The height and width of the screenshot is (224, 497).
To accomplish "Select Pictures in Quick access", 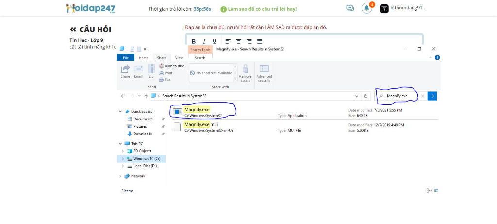I will (140, 126).
